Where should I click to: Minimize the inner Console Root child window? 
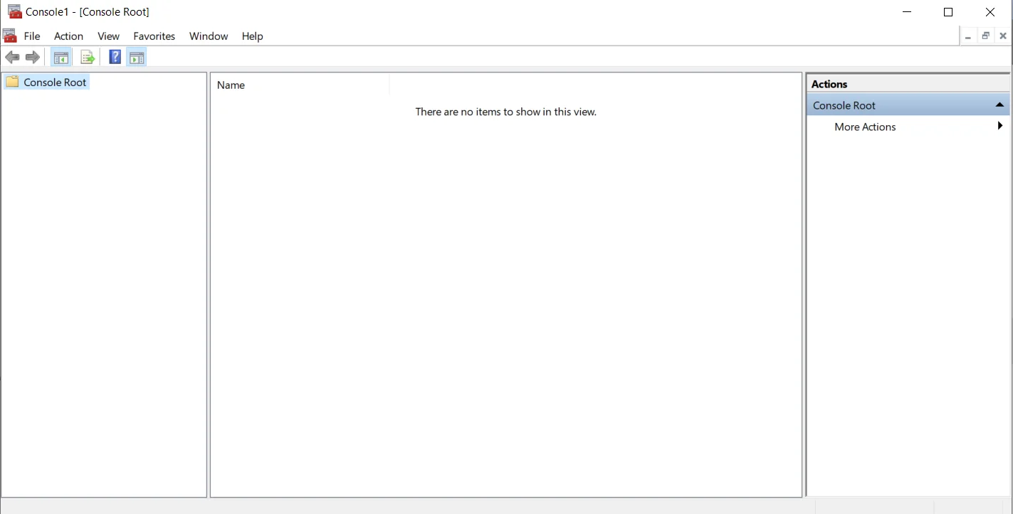click(968, 36)
